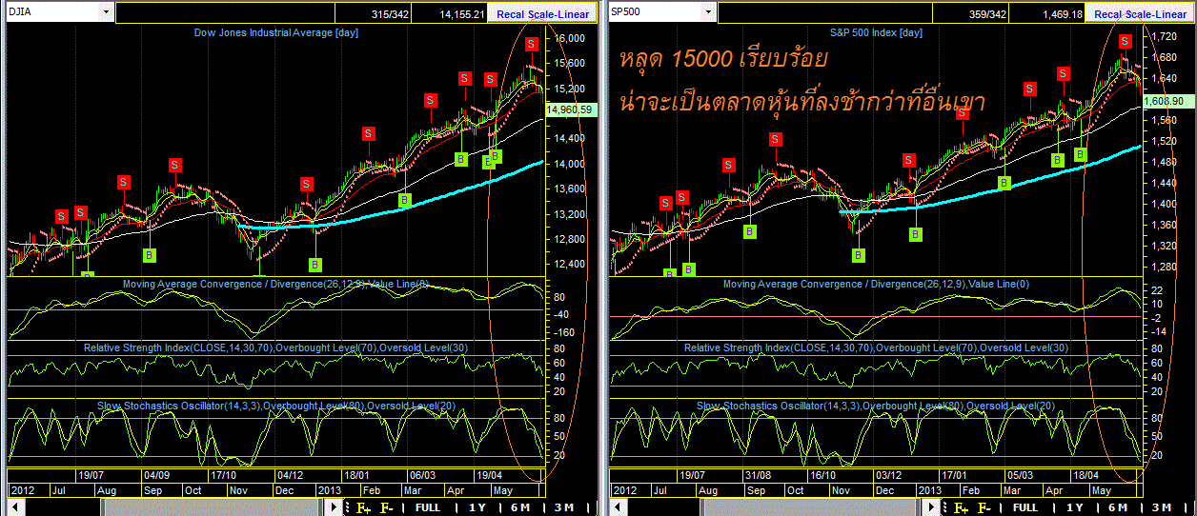Click the SP500 Slow Stochastics Oscillator title
Image resolution: width=1197 pixels, height=516 pixels.
pyautogui.click(x=877, y=407)
